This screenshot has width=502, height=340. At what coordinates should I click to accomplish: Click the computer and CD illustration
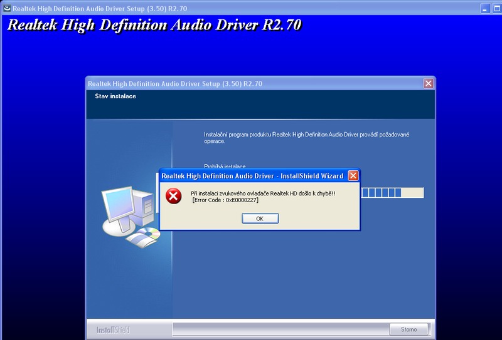pos(131,217)
